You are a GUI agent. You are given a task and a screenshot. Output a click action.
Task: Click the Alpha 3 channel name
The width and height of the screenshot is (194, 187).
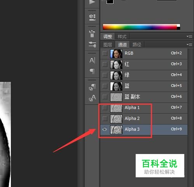[132, 129]
